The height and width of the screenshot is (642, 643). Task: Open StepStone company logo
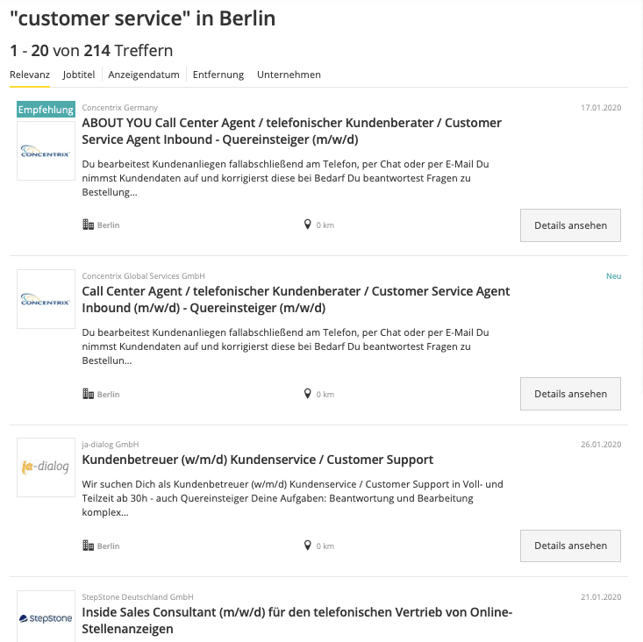coord(46,617)
